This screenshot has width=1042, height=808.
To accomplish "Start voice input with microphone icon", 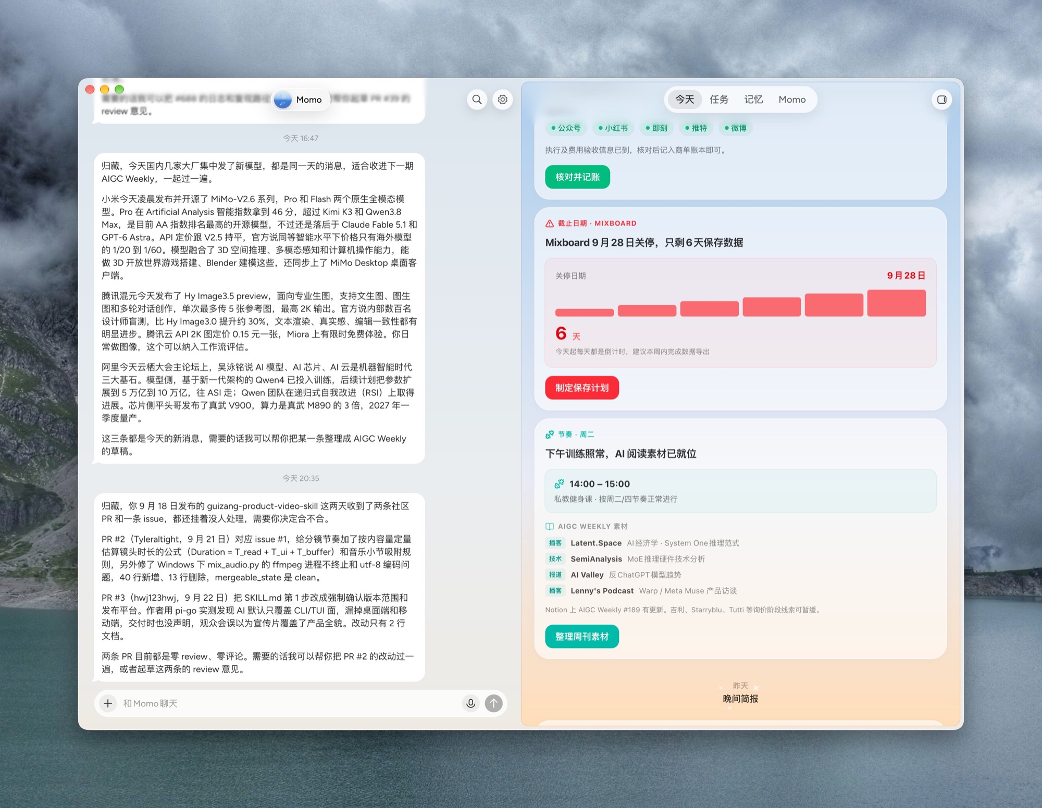I will (470, 703).
